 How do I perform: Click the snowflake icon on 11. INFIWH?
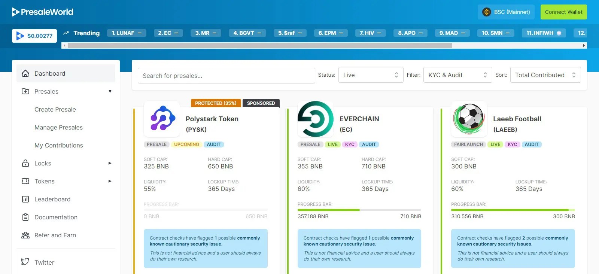point(559,33)
